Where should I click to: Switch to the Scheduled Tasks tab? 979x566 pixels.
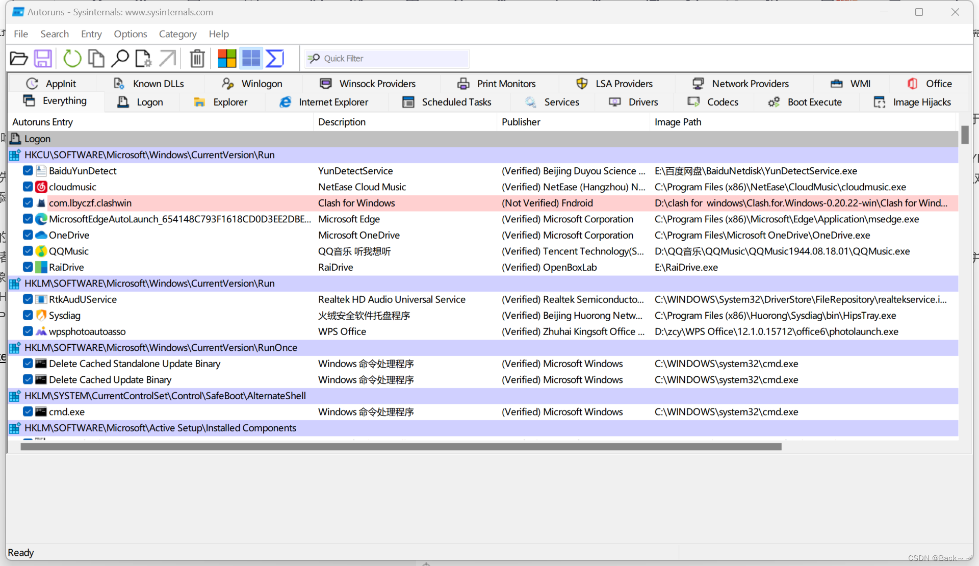coord(456,102)
